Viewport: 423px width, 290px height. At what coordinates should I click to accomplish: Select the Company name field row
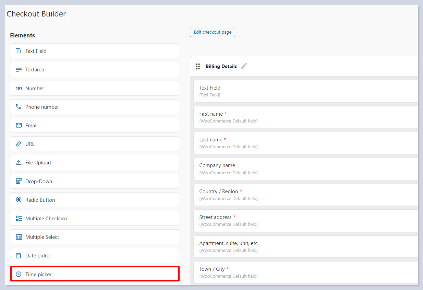click(305, 169)
